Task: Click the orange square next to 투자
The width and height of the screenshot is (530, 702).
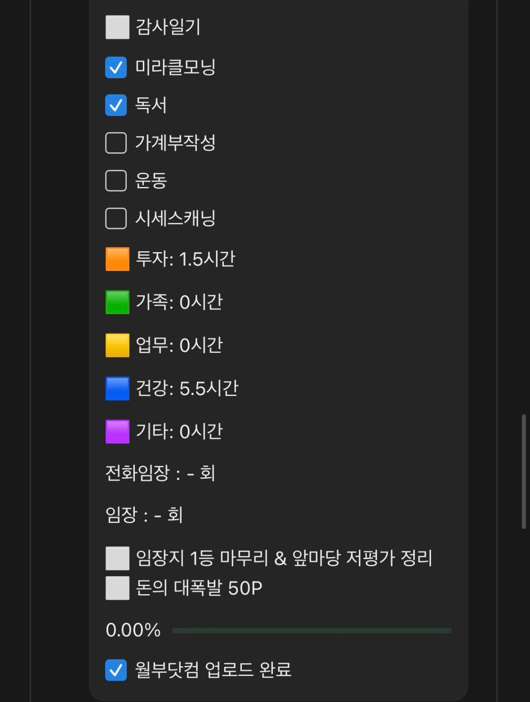Action: click(117, 259)
